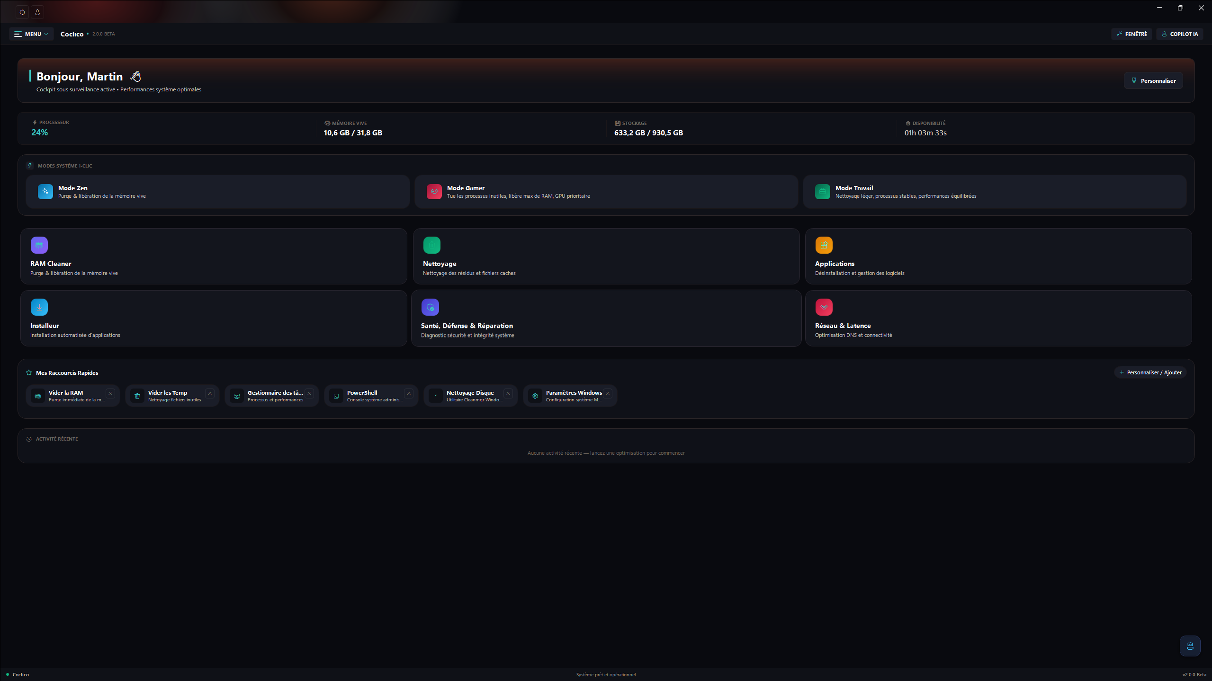The height and width of the screenshot is (681, 1212).
Task: Switch to FENÊTRÉ windowed mode
Action: click(1131, 34)
